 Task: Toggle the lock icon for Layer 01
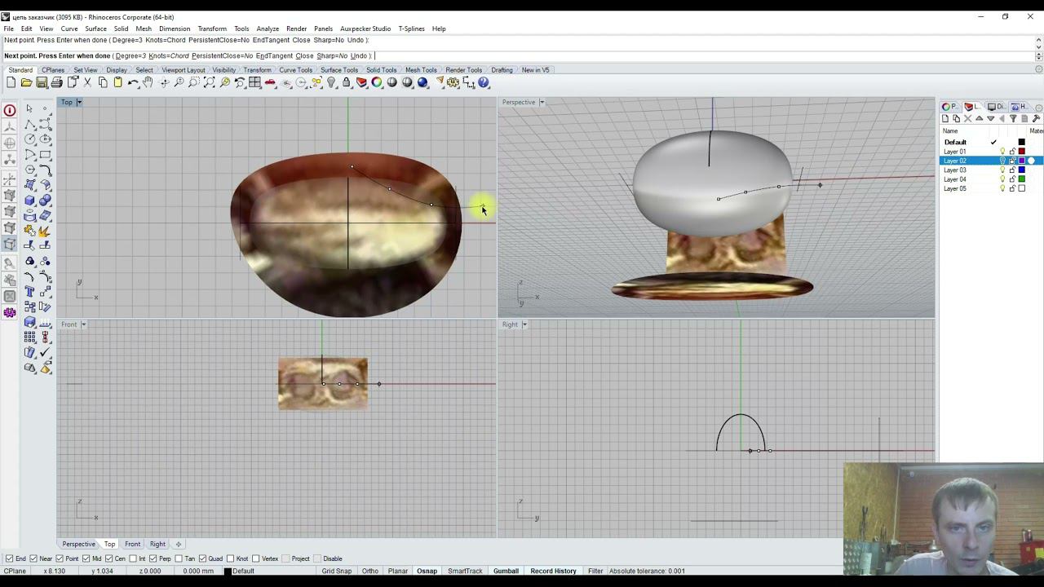(x=1012, y=152)
